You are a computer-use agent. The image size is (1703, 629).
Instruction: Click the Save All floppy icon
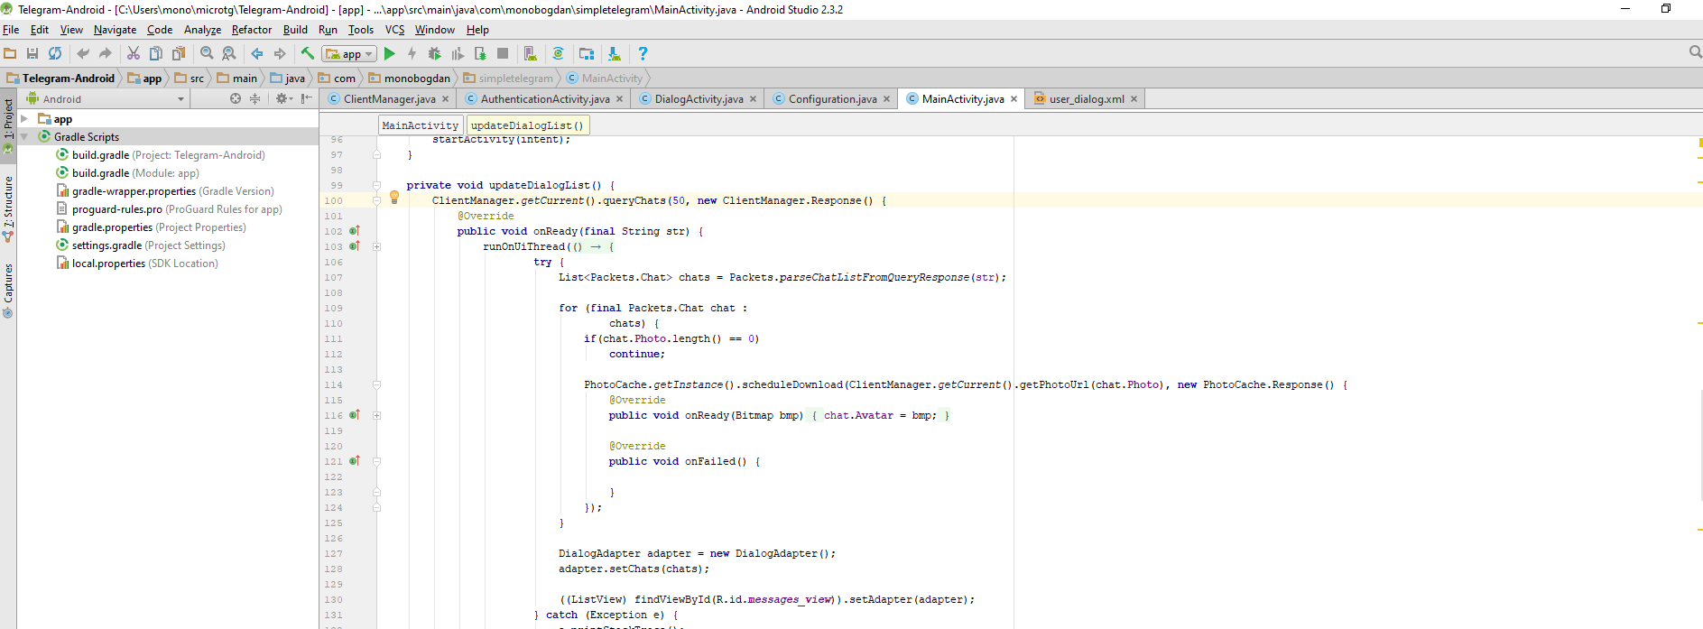pyautogui.click(x=32, y=54)
